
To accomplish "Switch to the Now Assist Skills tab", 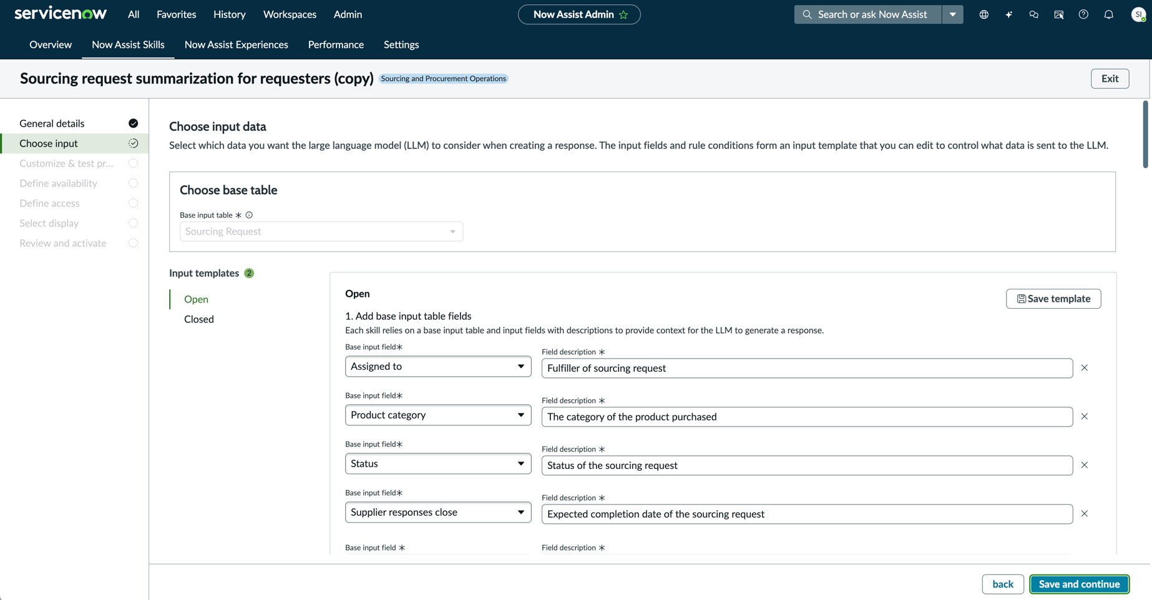I will coord(128,45).
